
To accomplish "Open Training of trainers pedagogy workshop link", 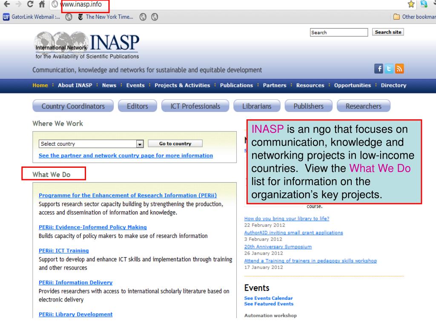I will [x=310, y=261].
